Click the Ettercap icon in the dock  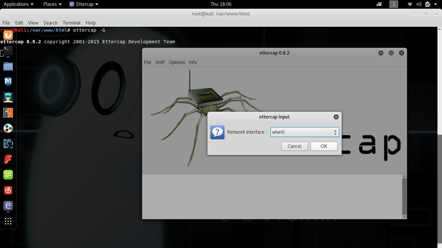click(x=8, y=206)
